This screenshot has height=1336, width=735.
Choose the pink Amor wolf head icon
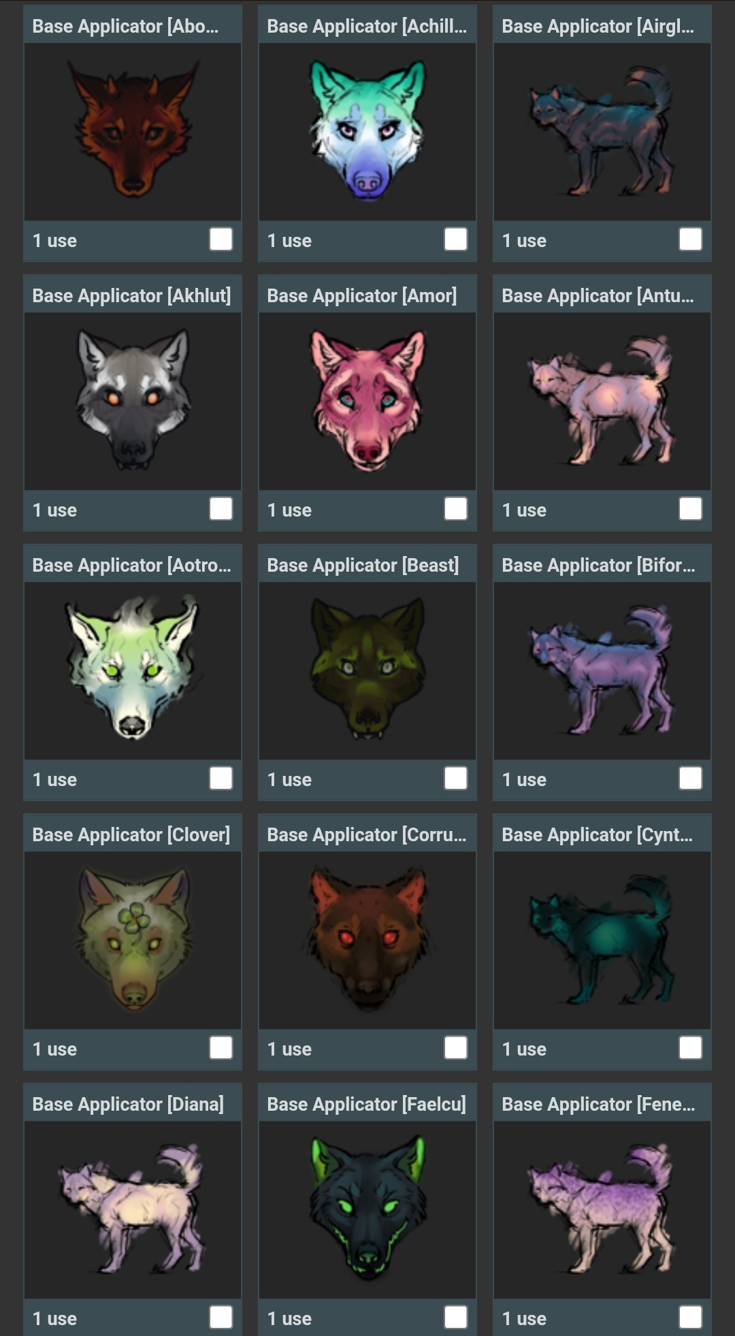coord(367,400)
